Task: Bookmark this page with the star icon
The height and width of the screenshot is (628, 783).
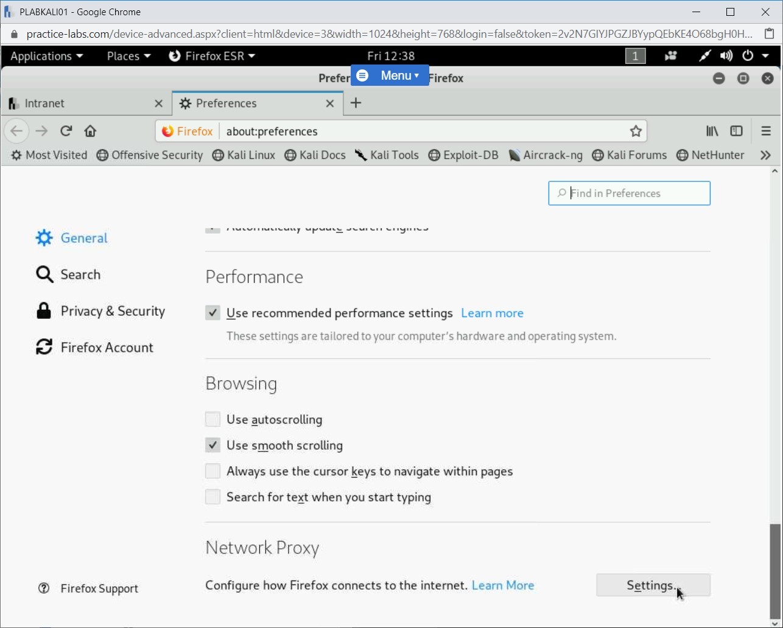Action: [x=636, y=131]
